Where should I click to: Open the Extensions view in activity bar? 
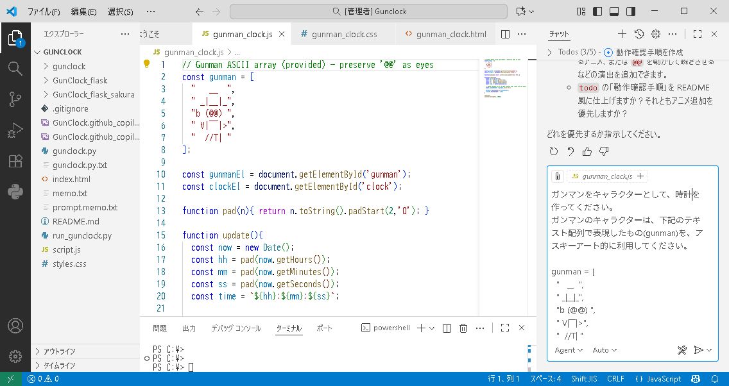coord(15,161)
